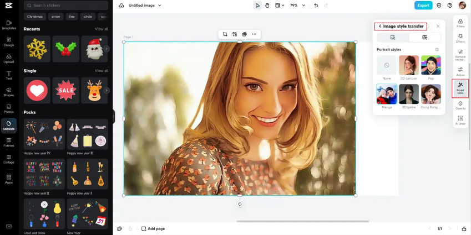Open the Design panel
471x235 pixels.
9,41
